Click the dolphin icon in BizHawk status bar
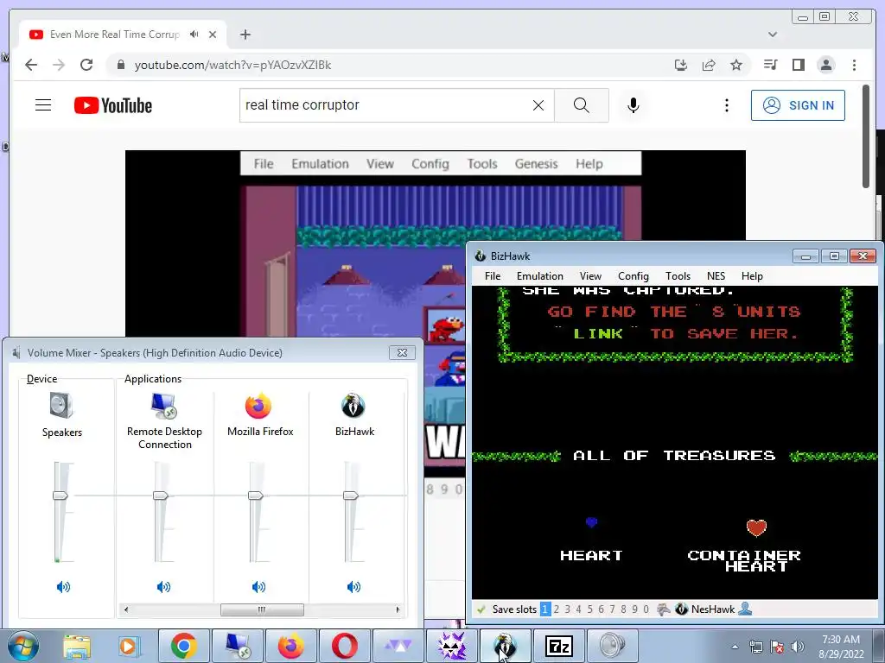Image resolution: width=885 pixels, height=663 pixels. click(x=664, y=609)
